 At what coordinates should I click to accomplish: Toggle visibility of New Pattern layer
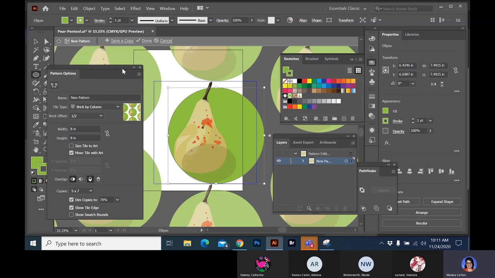point(278,161)
